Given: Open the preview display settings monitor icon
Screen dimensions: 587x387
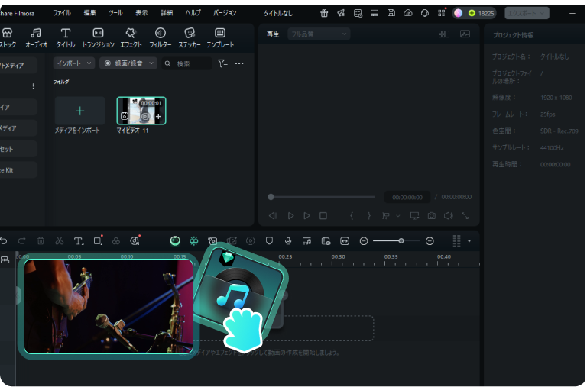Looking at the screenshot, I should (414, 216).
